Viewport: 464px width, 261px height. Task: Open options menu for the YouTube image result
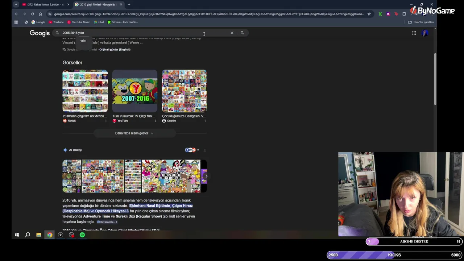pyautogui.click(x=156, y=121)
